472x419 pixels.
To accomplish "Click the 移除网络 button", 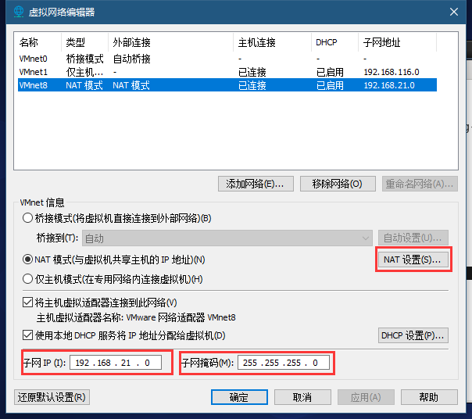I will [338, 184].
